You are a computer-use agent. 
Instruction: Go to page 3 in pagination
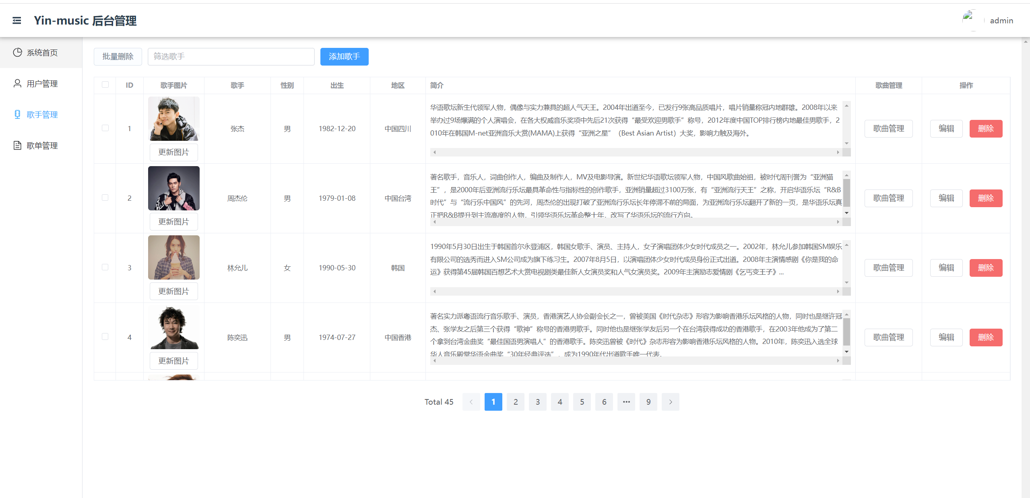click(x=537, y=402)
